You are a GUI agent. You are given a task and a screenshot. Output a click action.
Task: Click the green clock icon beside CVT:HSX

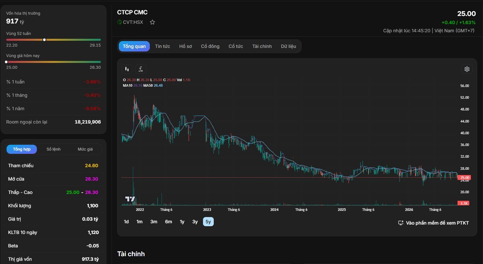tap(119, 22)
